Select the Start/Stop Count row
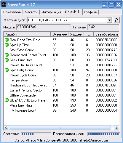Viewport: 123px width, 143px height. click(x=61, y=50)
